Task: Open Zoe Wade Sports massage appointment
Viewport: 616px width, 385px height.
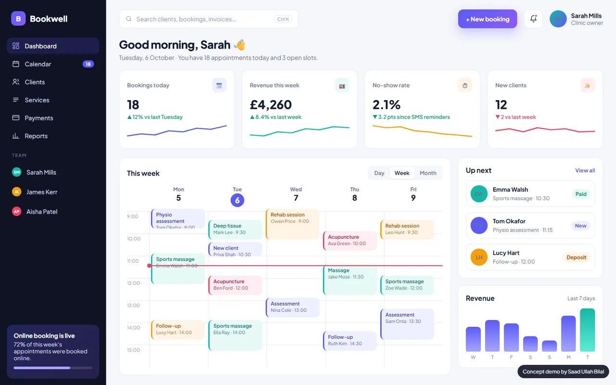Action: [x=407, y=285]
